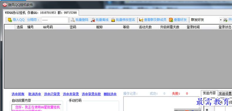Click the 升级所需天数 column header
The width and height of the screenshot is (232, 111).
(x=172, y=27)
